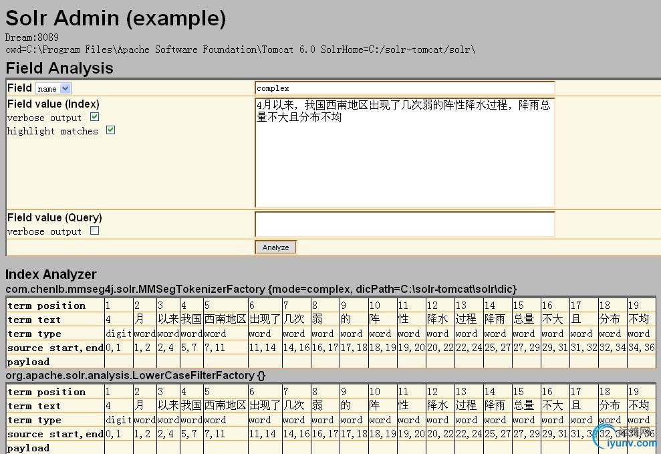Click term text "过程" in LowerCaseFilterFactory table

pos(466,405)
